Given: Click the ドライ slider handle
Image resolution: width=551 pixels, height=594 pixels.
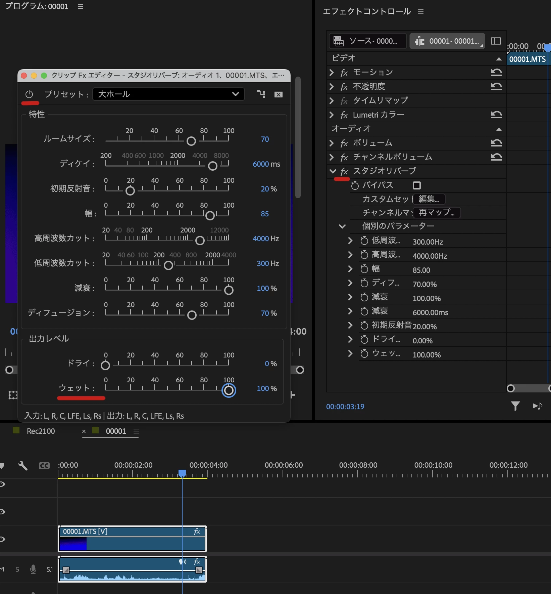Looking at the screenshot, I should click(105, 366).
